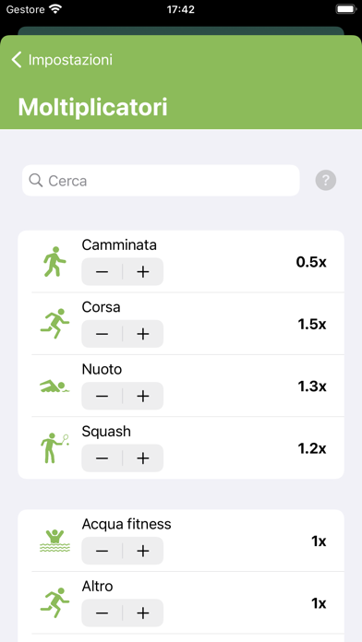Decrease the Altro multiplier with minus
The image size is (362, 642).
pyautogui.click(x=102, y=612)
